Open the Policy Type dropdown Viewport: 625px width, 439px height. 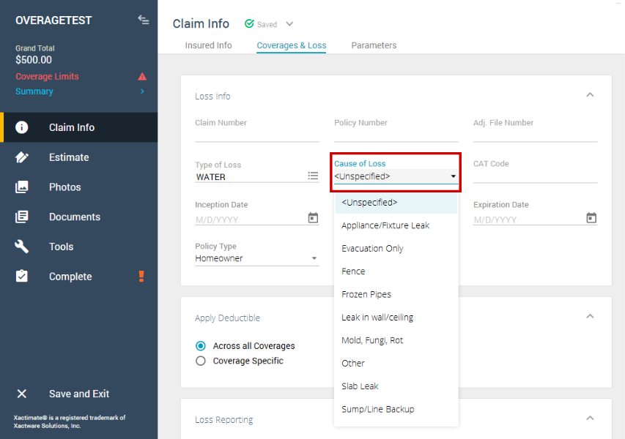(x=256, y=258)
